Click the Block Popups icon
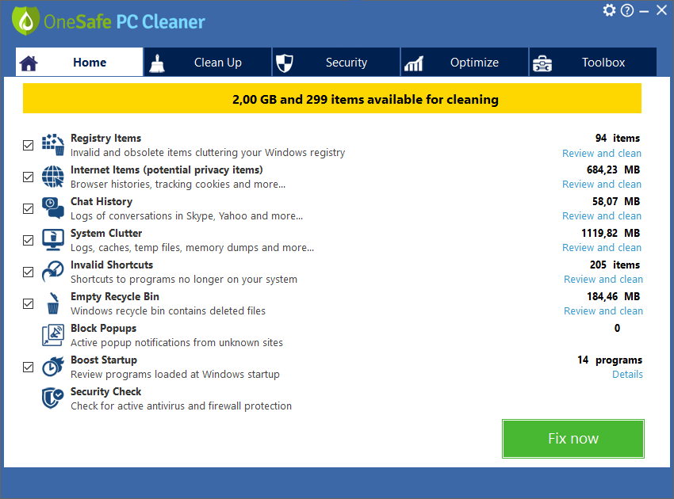Screen dimensions: 674x499 (x=53, y=335)
